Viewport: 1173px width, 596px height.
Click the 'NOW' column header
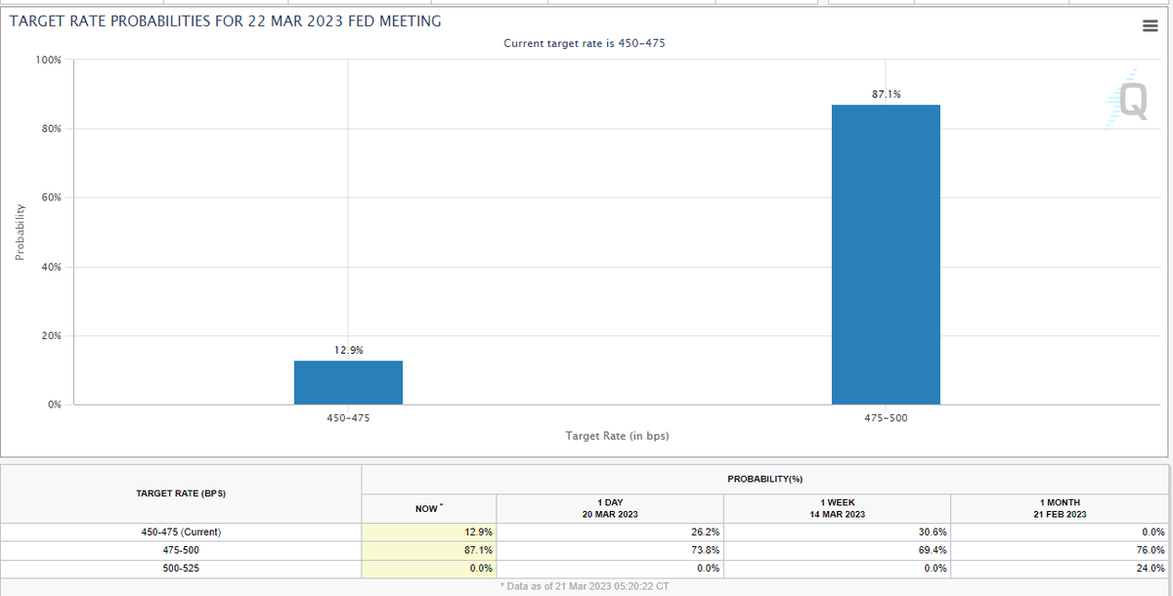coord(429,508)
